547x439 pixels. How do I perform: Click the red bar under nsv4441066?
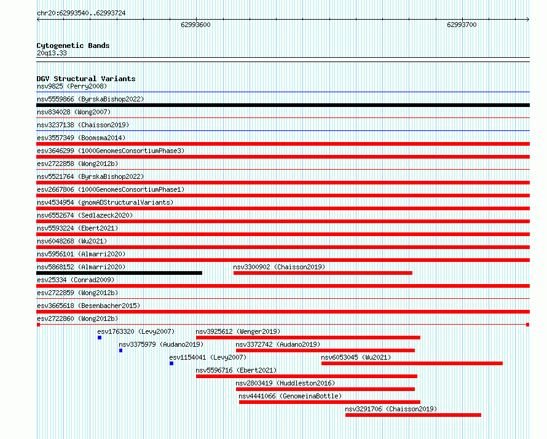click(329, 402)
